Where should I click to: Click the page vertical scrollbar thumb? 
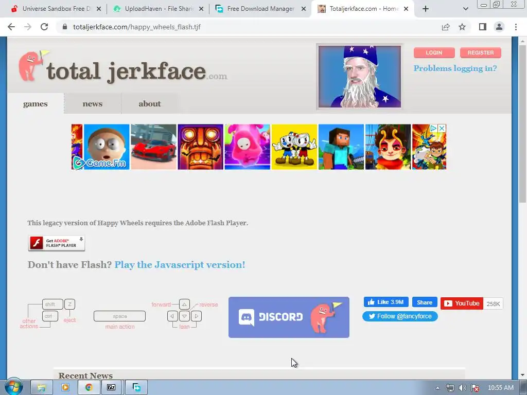[522, 123]
